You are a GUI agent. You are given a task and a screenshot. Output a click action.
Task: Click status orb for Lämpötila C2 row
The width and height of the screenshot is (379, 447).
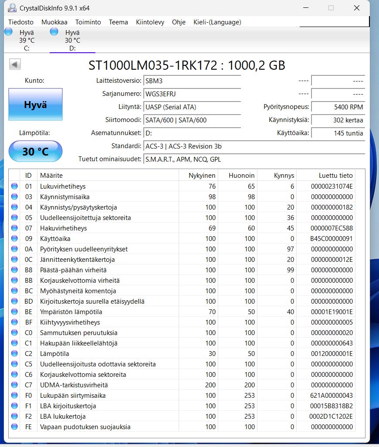coord(14,353)
